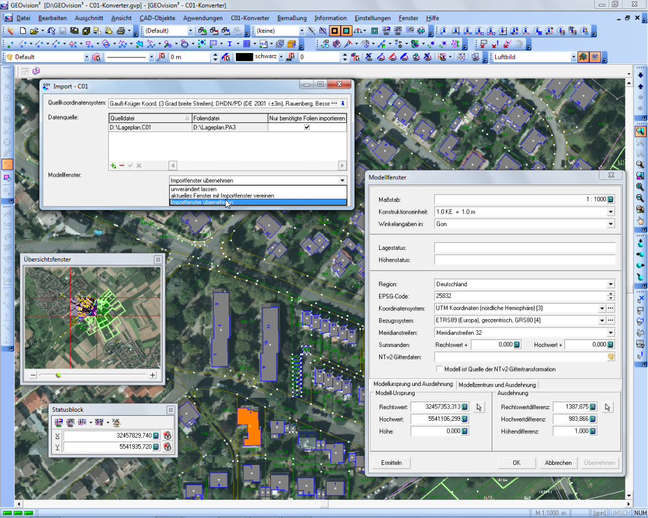Click the calculator icon in the Maßstab field
This screenshot has width=648, height=518.
610,199
